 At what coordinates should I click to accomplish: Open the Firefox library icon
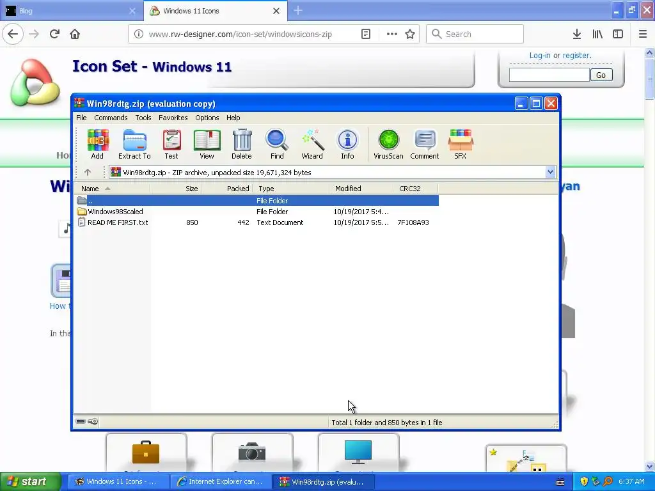[597, 35]
